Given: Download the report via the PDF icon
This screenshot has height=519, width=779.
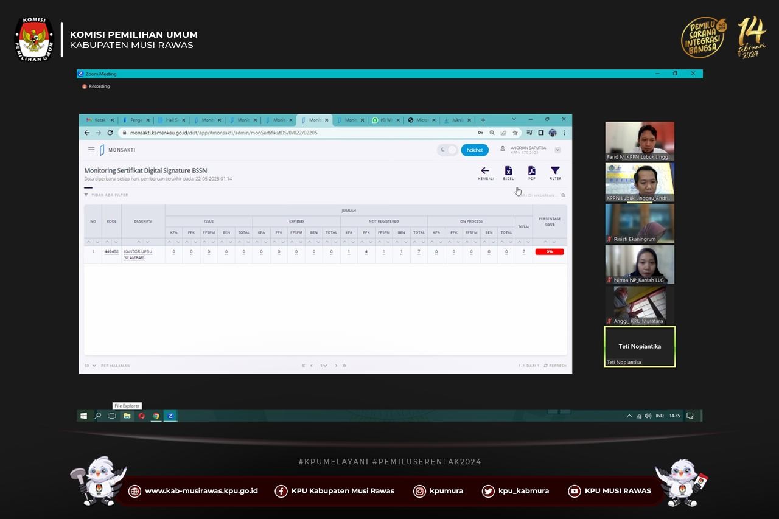Looking at the screenshot, I should point(531,171).
